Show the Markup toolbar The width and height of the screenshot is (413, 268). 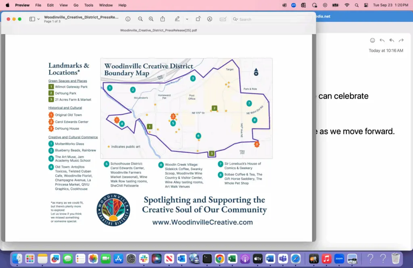(210, 19)
